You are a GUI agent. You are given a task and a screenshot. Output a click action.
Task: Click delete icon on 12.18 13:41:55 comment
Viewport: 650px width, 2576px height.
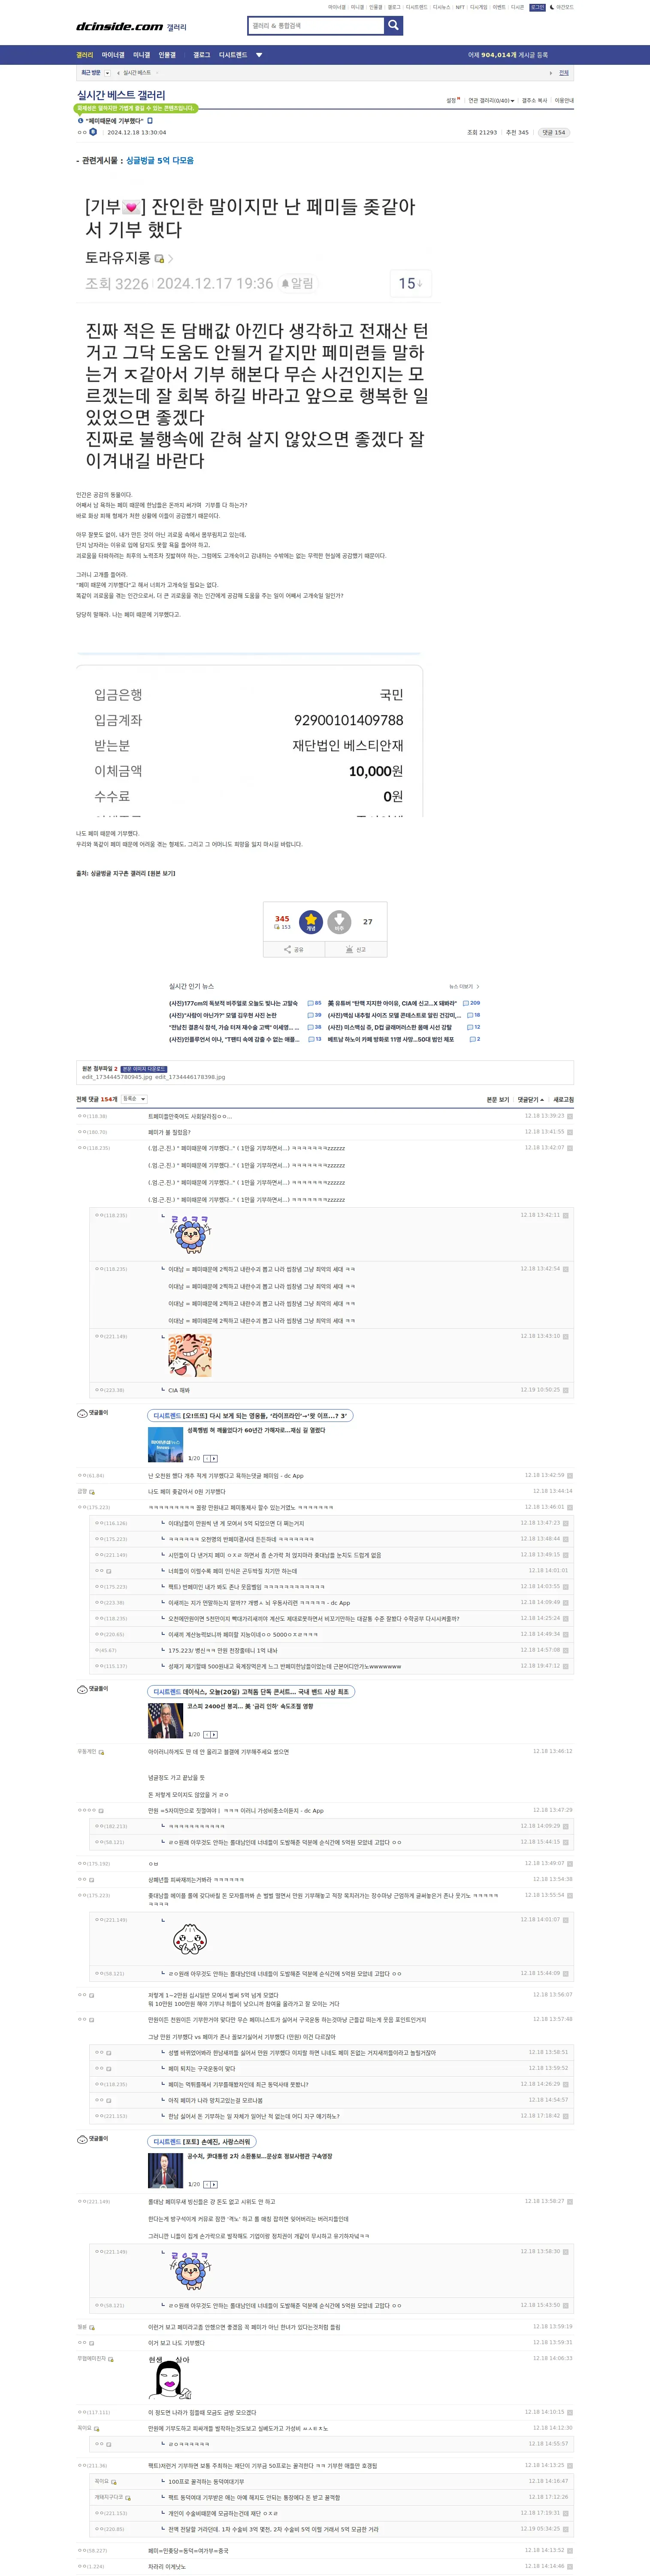[x=570, y=1132]
